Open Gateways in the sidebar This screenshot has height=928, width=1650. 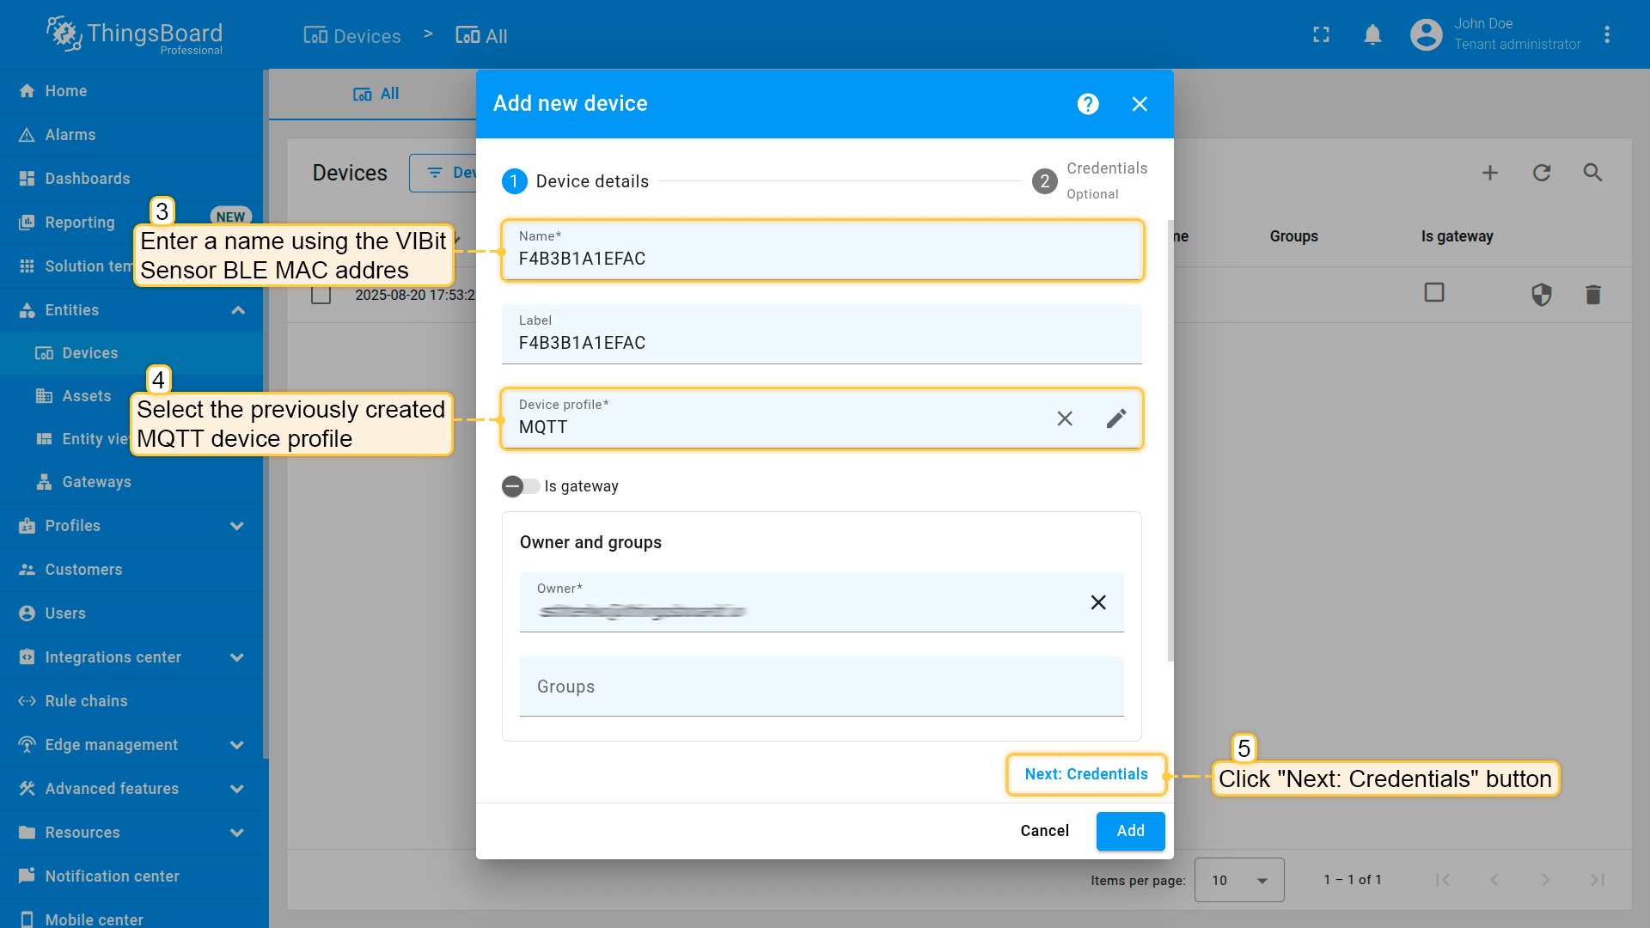[x=96, y=482]
